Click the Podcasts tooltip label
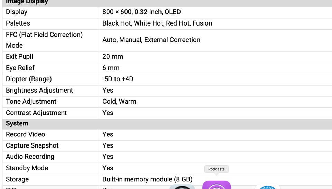The width and height of the screenshot is (332, 189). 216,169
